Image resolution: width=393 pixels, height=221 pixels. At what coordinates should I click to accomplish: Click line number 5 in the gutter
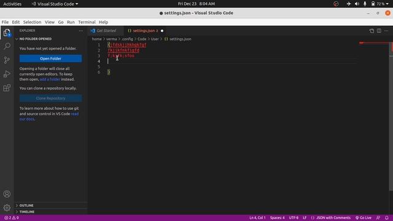coord(99,67)
